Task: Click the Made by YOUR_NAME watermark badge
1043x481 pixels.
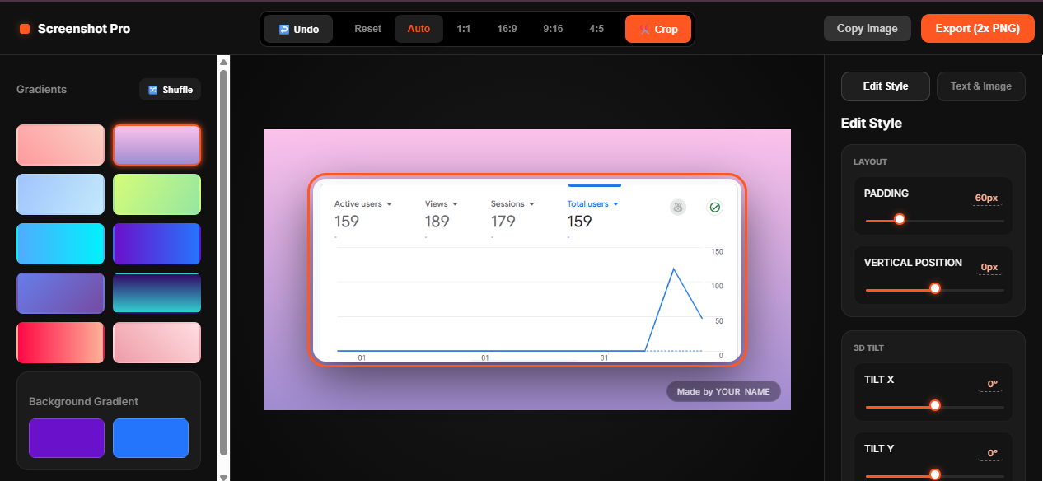Action: (723, 391)
